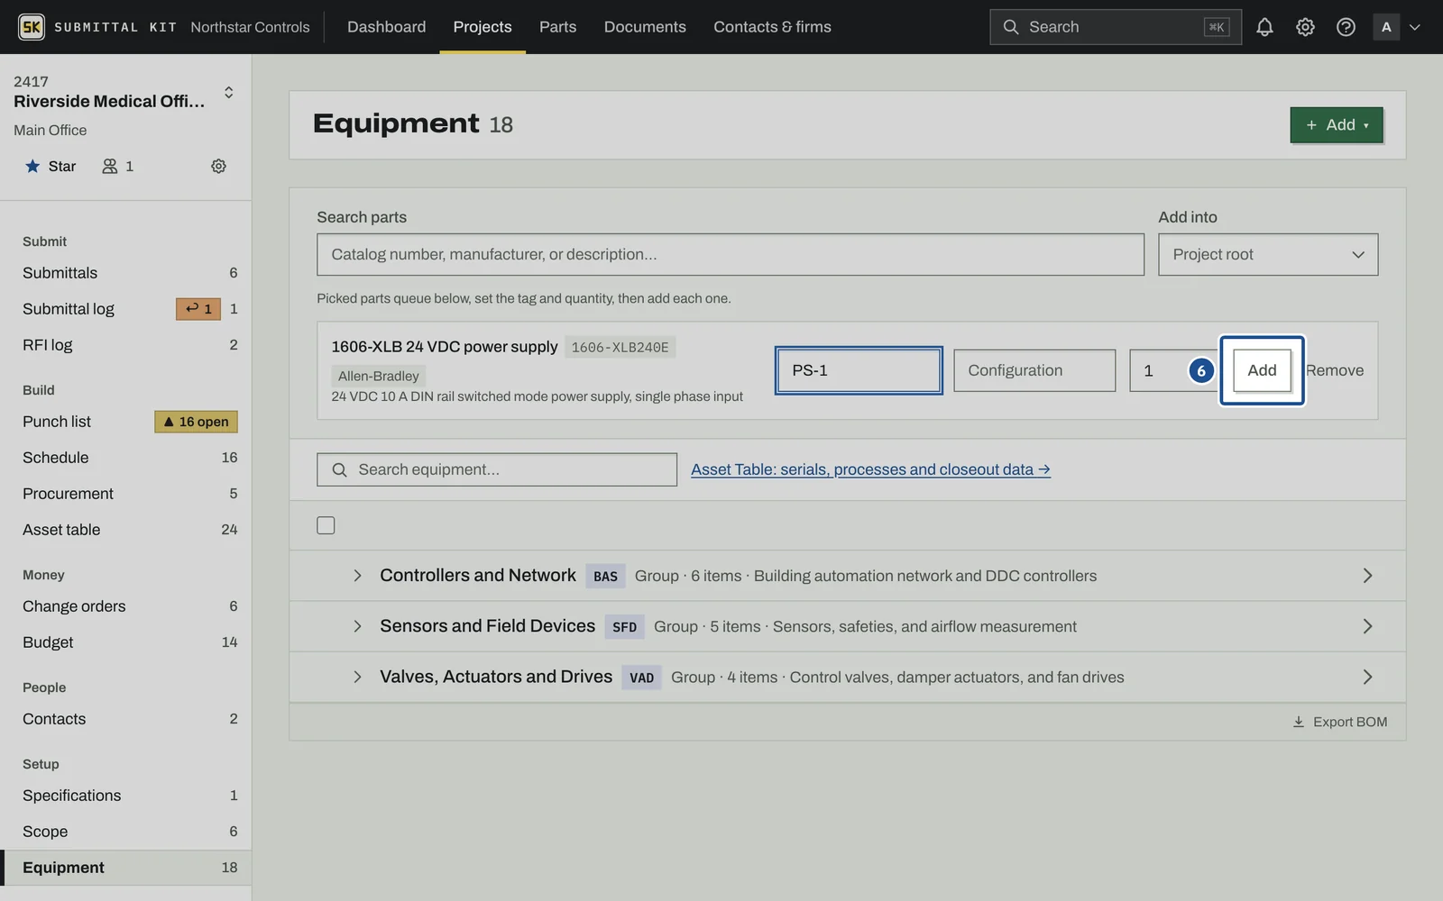This screenshot has height=901, width=1443.
Task: Expand the Controllers and Network group
Action: pos(357,576)
